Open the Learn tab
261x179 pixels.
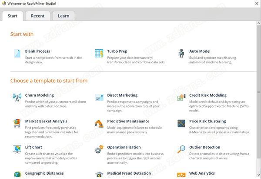[x=64, y=16]
